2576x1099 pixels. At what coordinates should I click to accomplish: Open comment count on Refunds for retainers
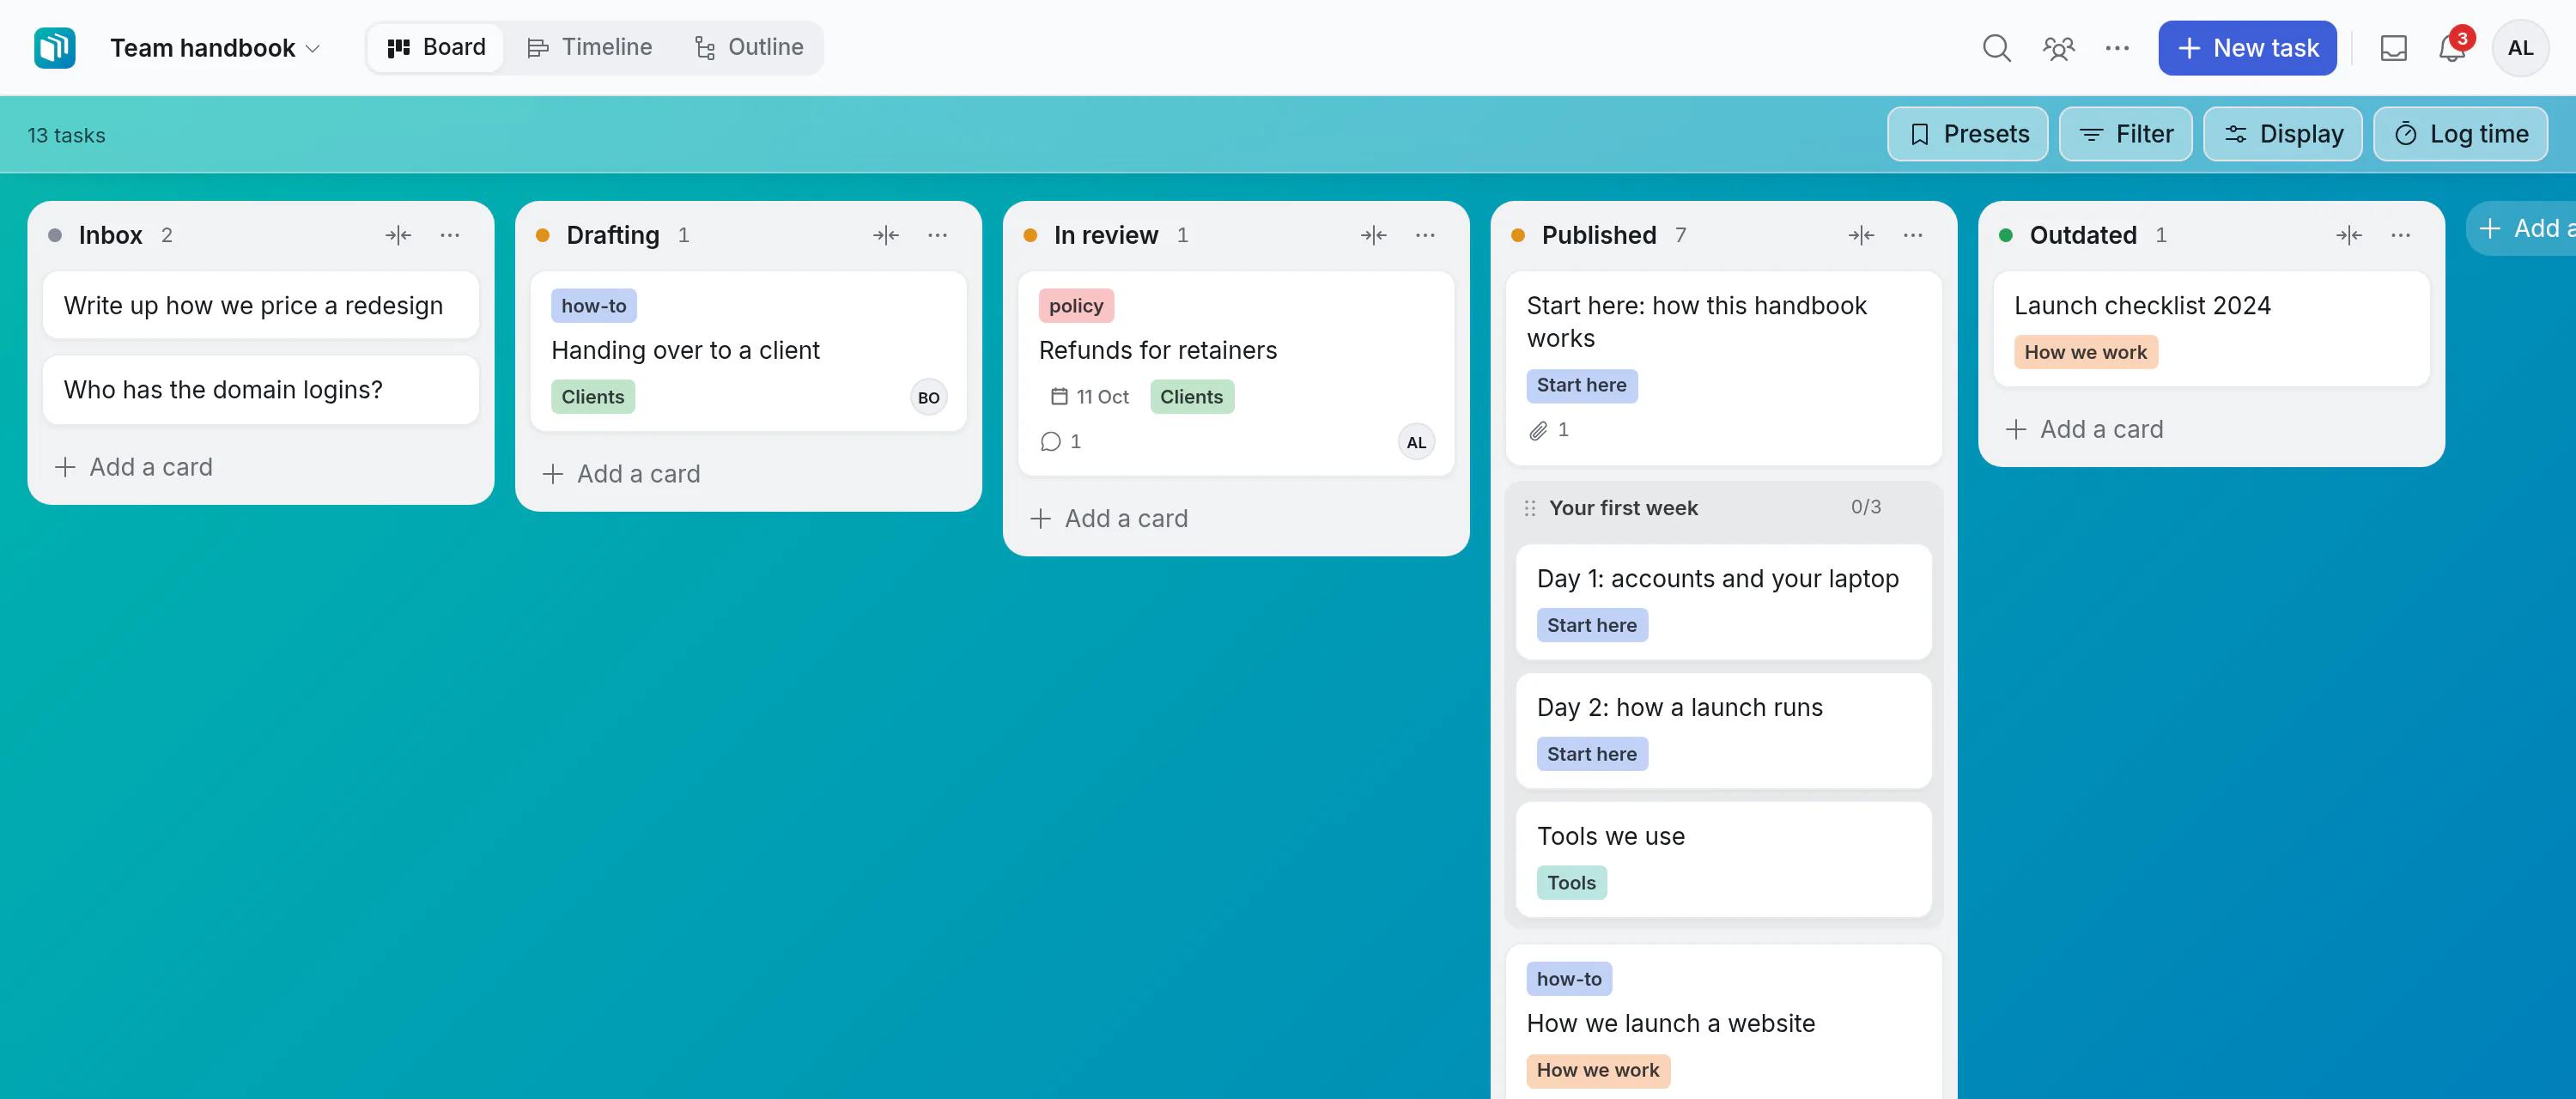[1060, 441]
